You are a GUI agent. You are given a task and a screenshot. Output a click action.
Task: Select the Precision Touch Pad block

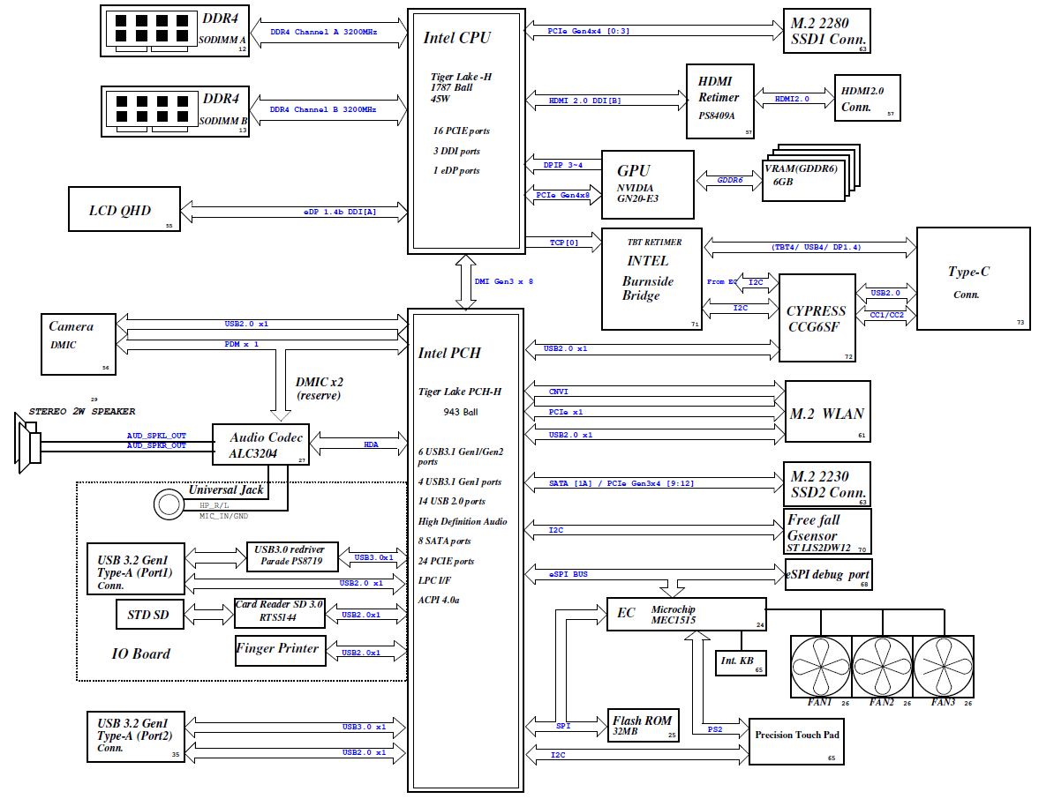(796, 740)
